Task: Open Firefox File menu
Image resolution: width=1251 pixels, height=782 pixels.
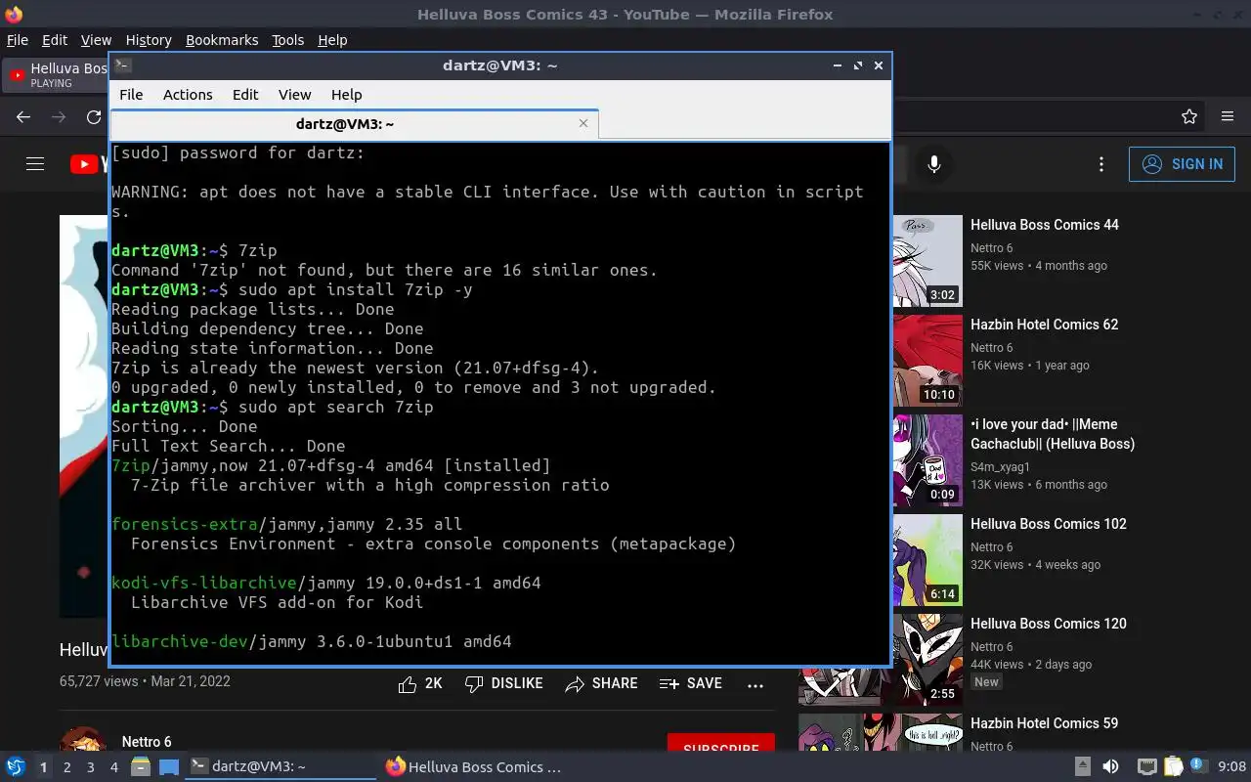Action: click(x=18, y=40)
